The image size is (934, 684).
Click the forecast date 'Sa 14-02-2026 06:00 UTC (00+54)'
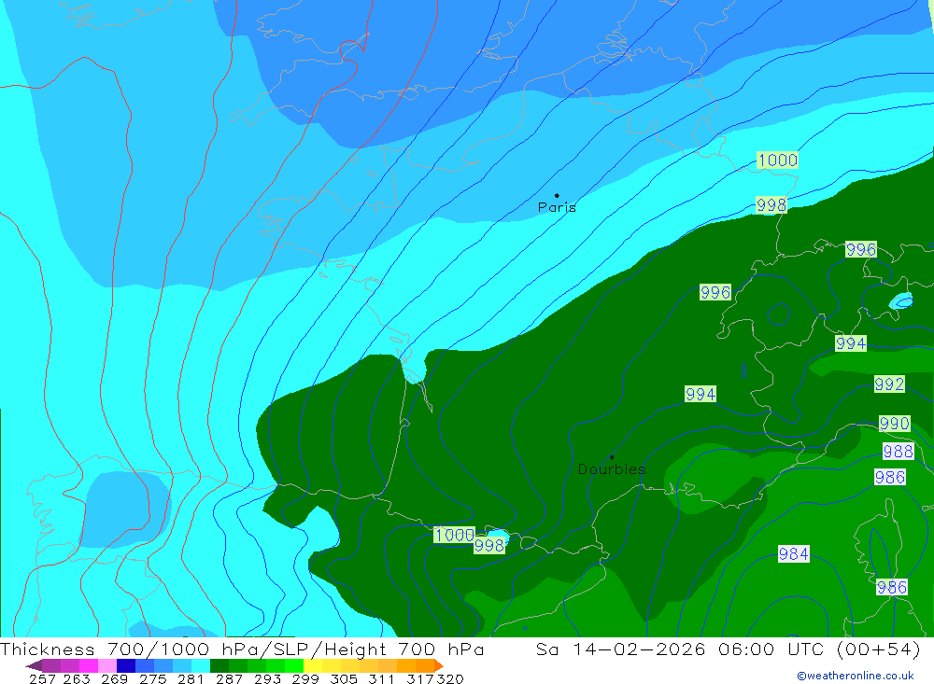pos(728,649)
